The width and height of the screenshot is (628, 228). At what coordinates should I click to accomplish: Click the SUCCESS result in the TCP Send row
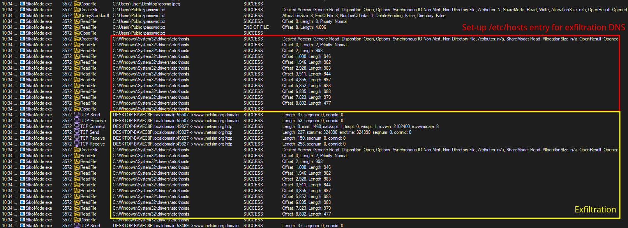253,132
